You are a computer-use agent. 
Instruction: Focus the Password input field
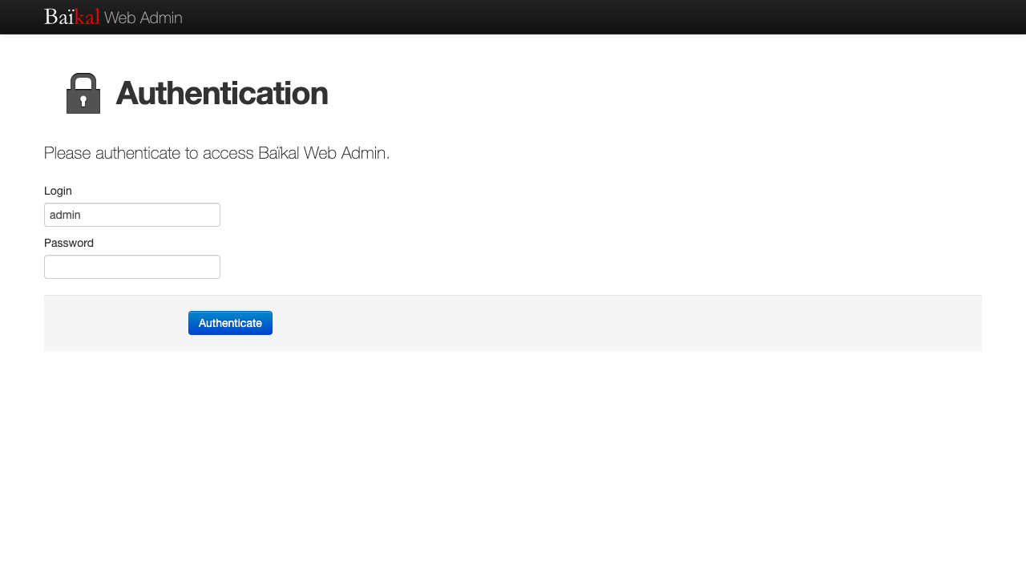click(x=132, y=267)
